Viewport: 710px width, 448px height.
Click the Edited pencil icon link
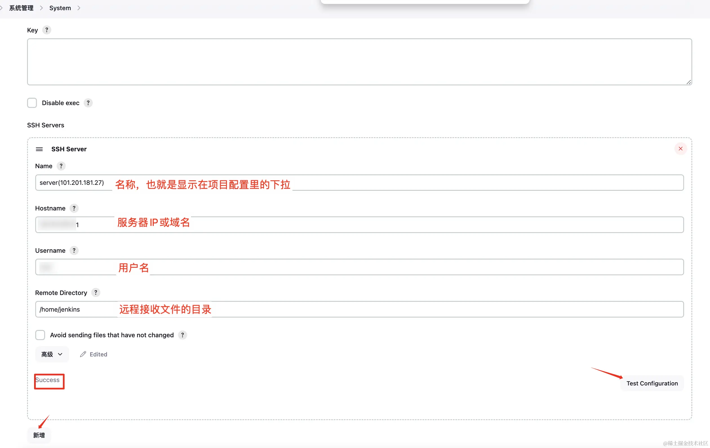[x=93, y=354]
